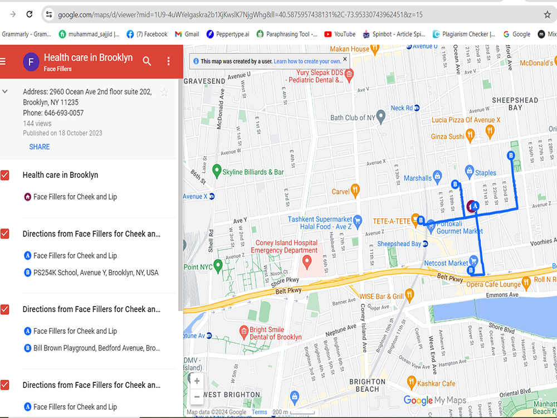The image size is (557, 418).
Task: Select PS254K School, Avenue Y destination
Action: [x=91, y=273]
